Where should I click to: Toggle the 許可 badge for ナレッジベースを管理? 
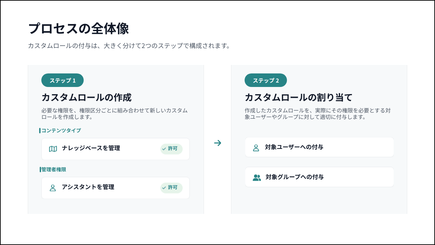pos(171,149)
